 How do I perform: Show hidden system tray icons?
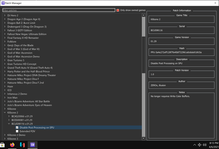tap(194, 145)
